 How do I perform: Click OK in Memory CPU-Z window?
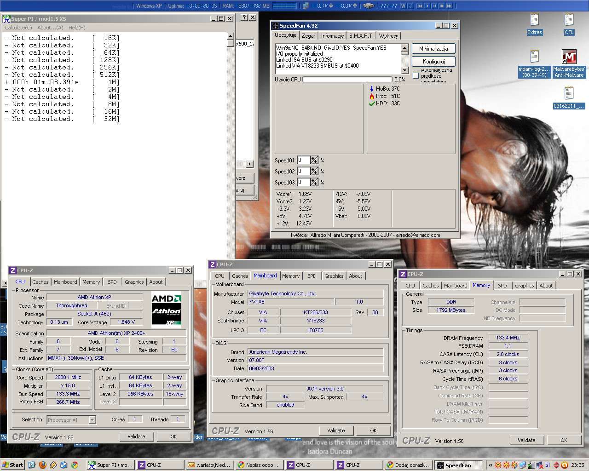[x=564, y=440]
